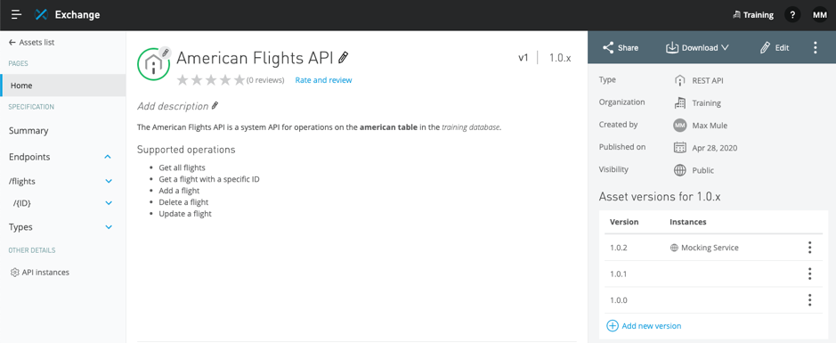Click Add new version
Screen dimensions: 836x343
pos(644,325)
